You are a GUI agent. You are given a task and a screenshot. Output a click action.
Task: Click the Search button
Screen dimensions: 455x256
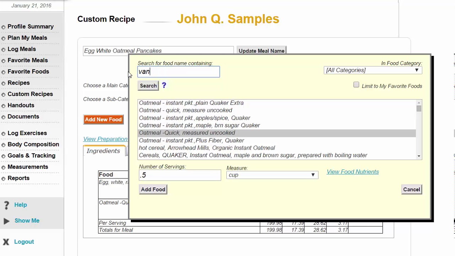(148, 86)
